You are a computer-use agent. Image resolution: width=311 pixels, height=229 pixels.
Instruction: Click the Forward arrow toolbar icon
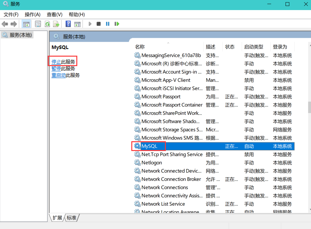tap(14, 24)
